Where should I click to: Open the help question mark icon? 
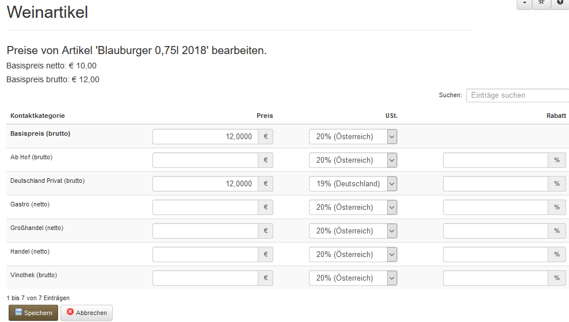coord(560,3)
